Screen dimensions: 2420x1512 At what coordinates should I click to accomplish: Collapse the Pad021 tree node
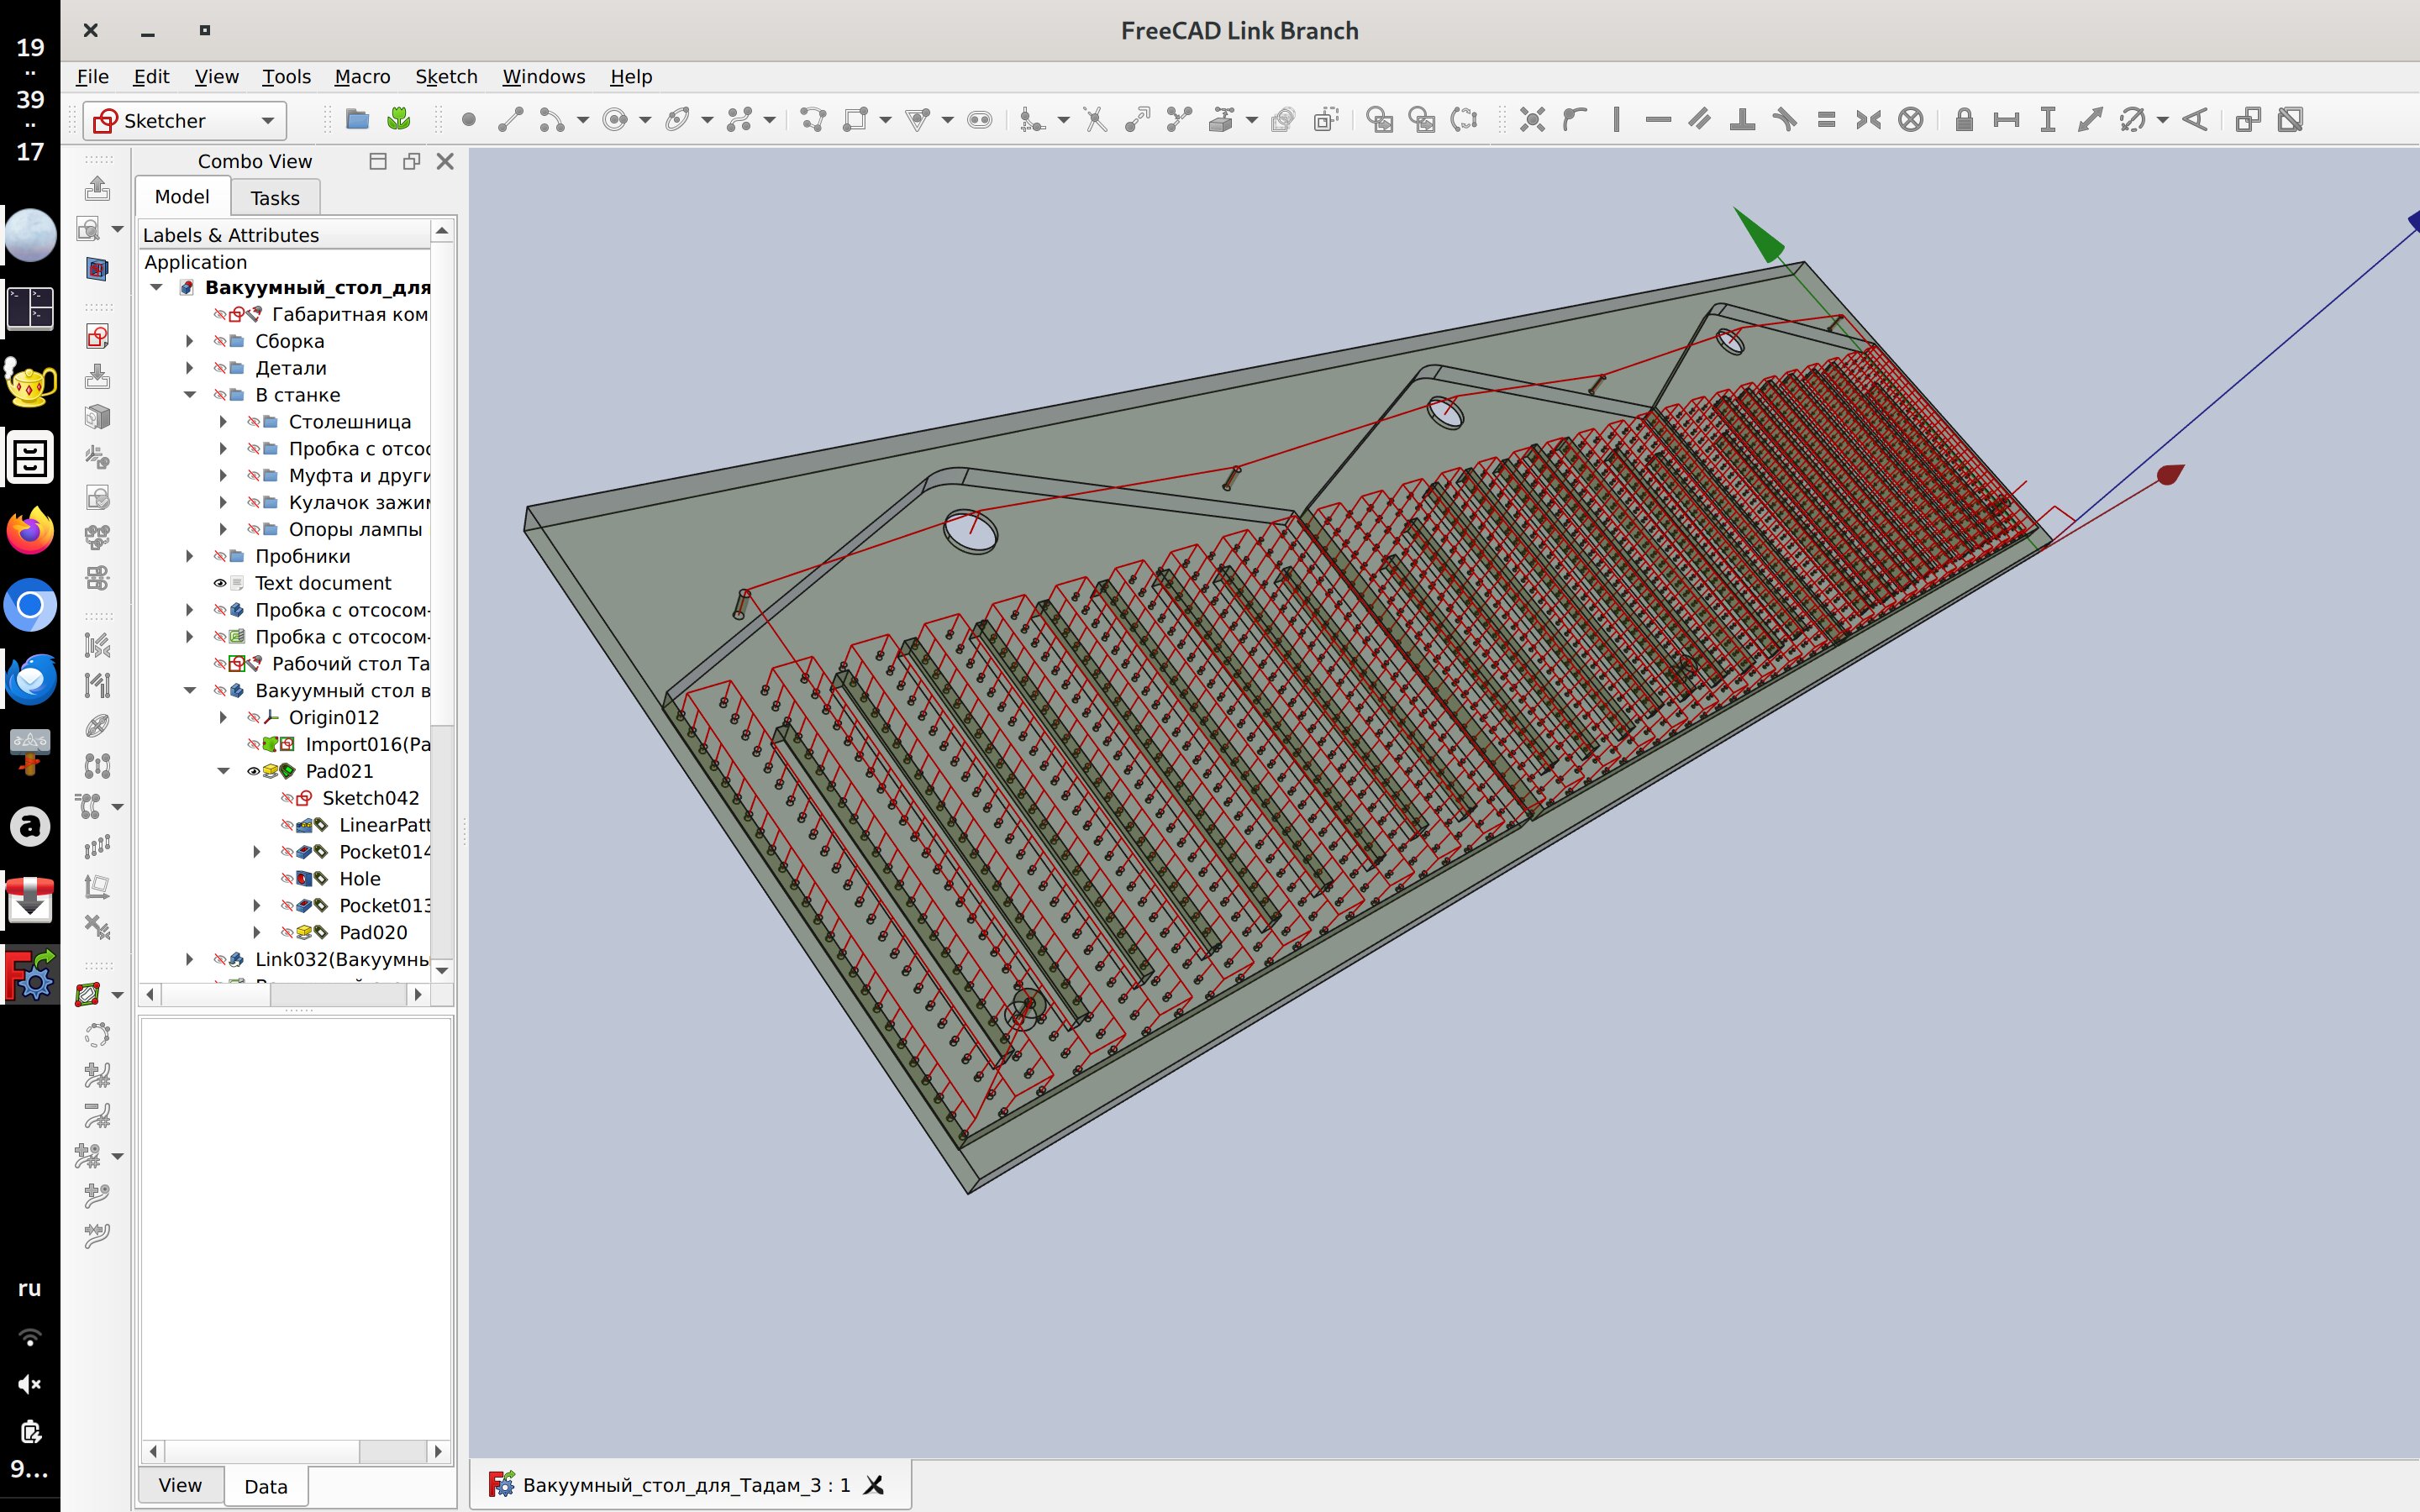pos(224,771)
